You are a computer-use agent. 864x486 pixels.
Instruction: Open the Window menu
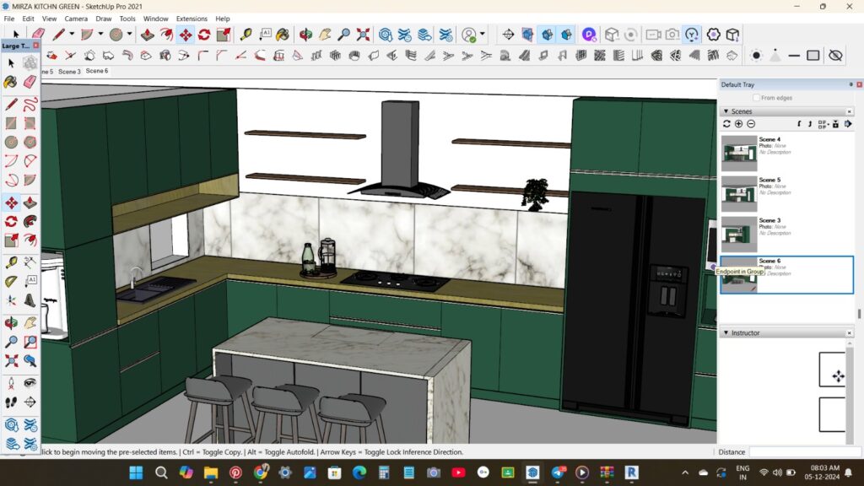point(156,19)
